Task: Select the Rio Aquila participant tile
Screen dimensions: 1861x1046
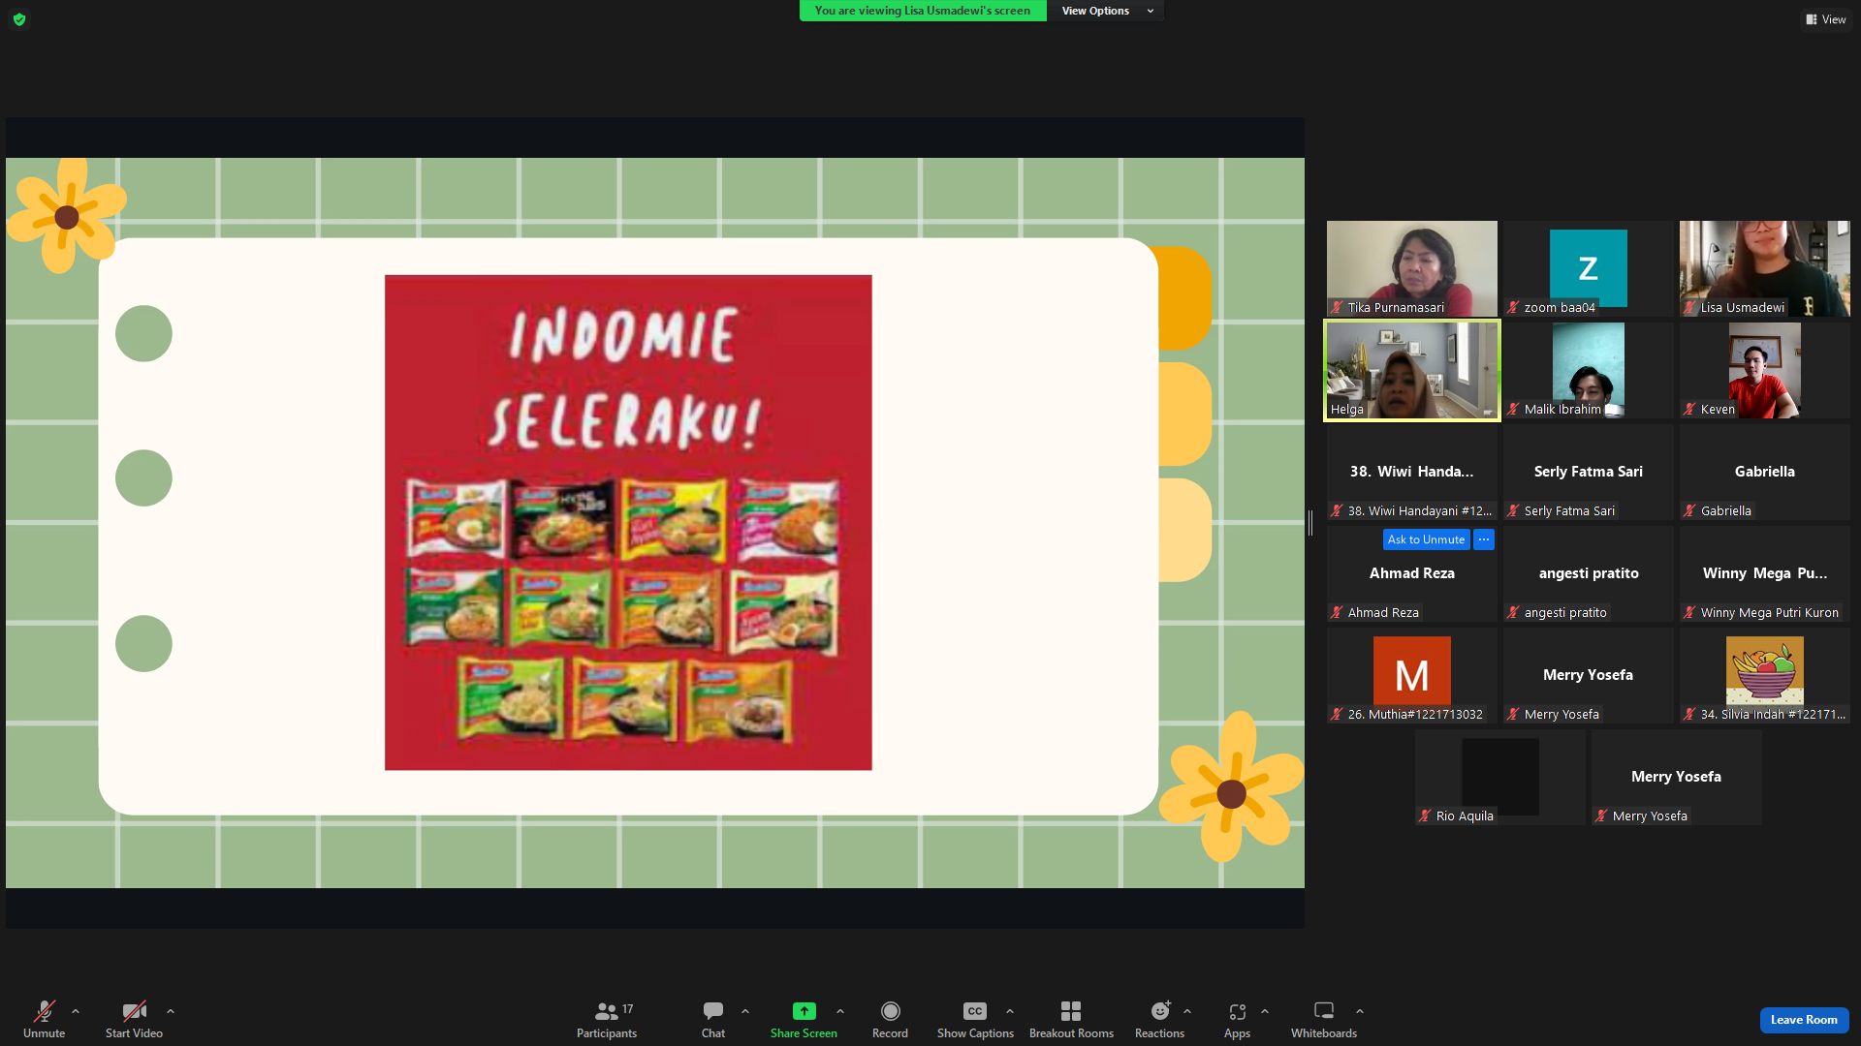Action: coord(1500,777)
